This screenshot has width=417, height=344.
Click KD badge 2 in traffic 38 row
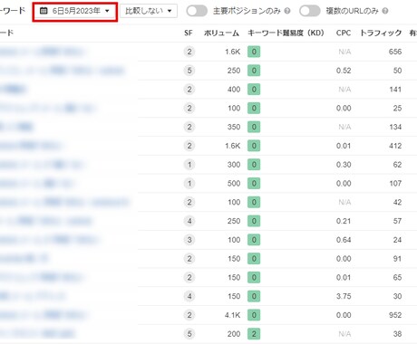click(x=254, y=334)
